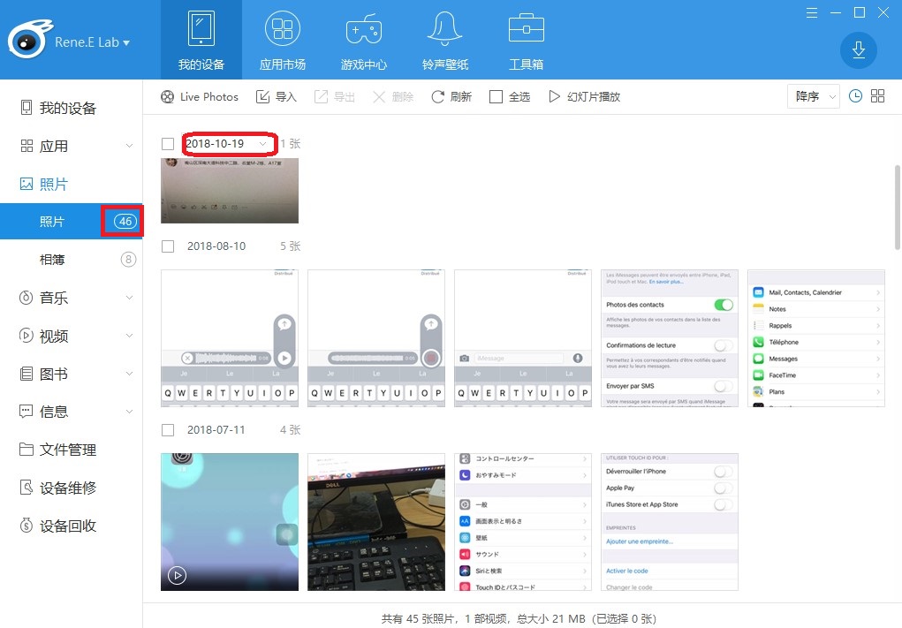
Task: Select the 照片 sub-item with 46 count
Action: tap(72, 222)
